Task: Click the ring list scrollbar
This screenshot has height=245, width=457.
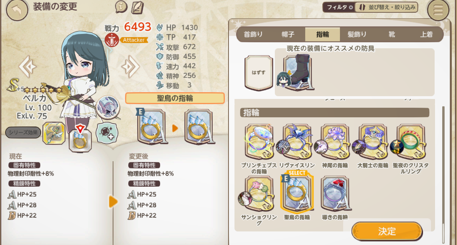Action: [443, 175]
